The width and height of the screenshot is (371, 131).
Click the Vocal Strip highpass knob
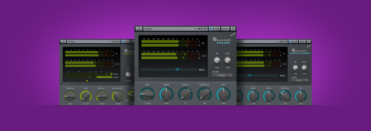coord(70,96)
